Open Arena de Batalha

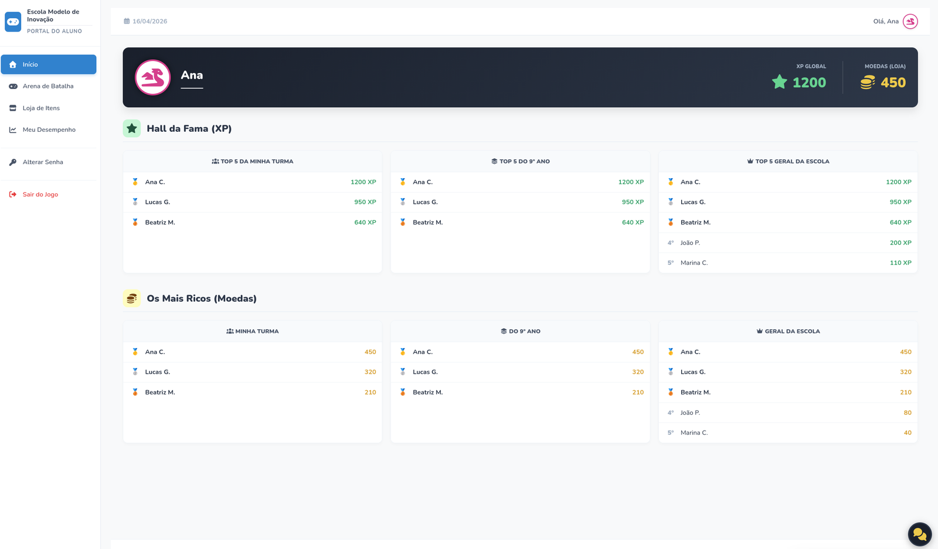(x=48, y=86)
